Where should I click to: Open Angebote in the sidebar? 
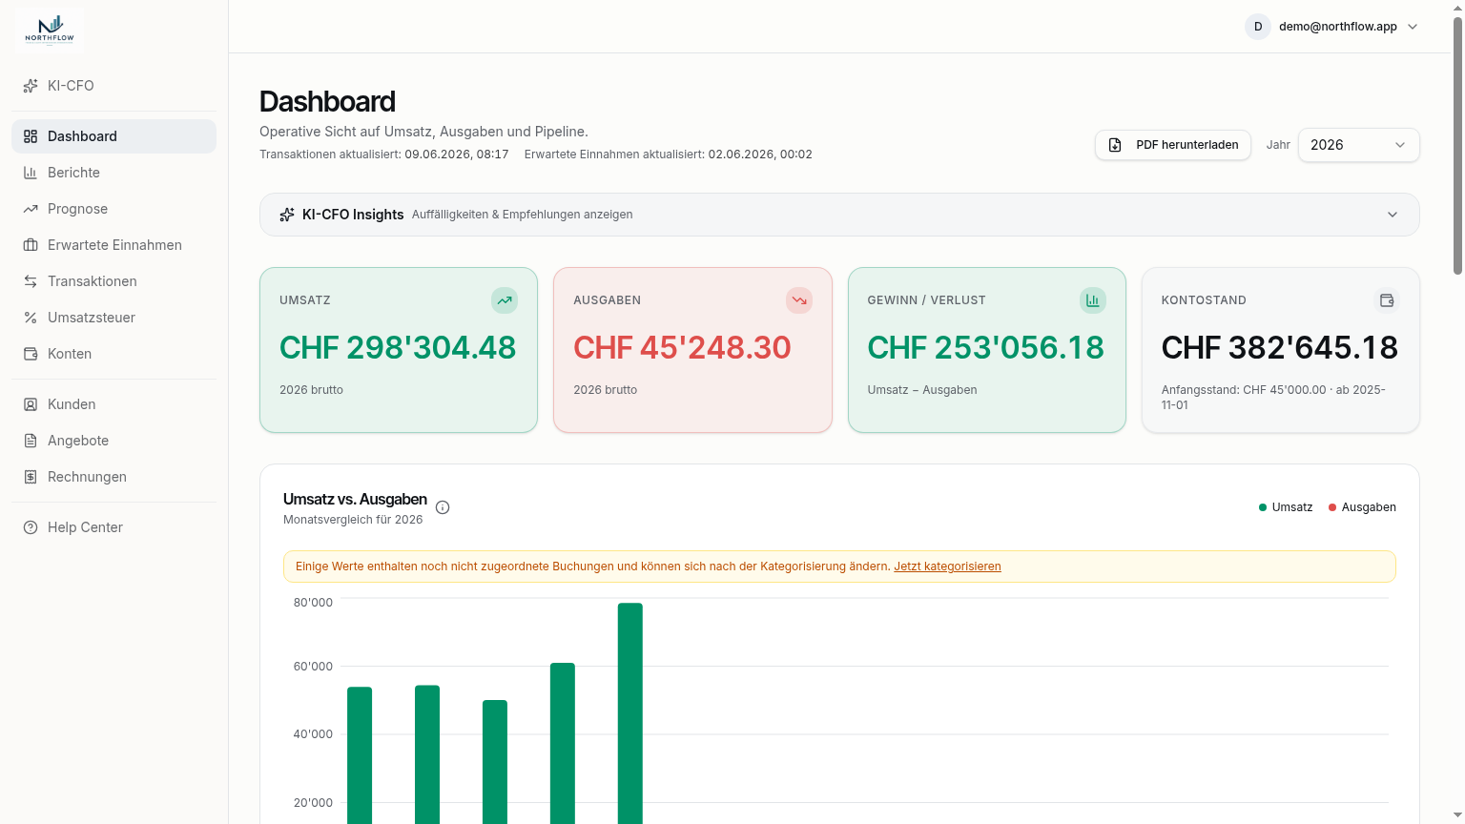[113, 441]
